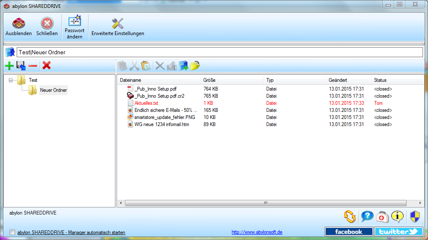Click the horizontal scrollbar thumb
The height and width of the screenshot is (240, 428).
pyautogui.click(x=265, y=203)
